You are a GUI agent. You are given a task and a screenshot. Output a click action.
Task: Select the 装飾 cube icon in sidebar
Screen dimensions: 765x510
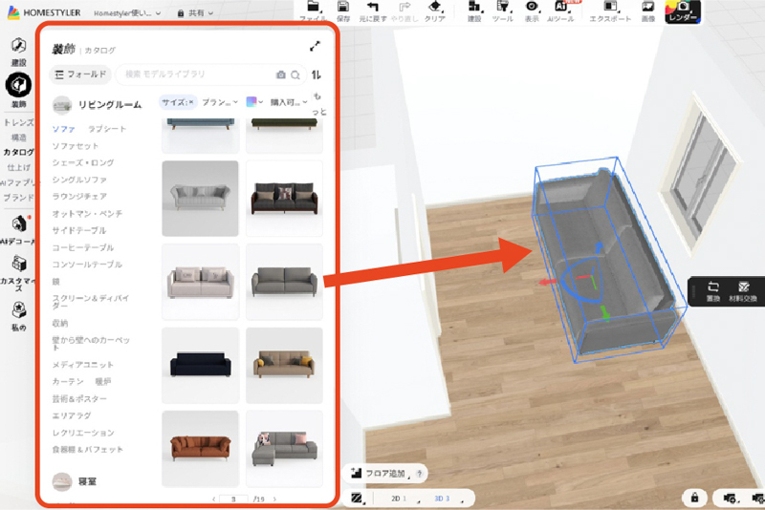click(18, 85)
